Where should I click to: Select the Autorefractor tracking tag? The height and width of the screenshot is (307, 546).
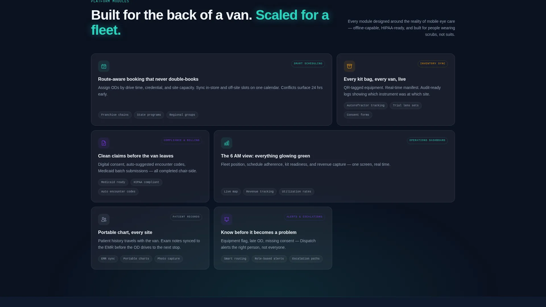366,105
